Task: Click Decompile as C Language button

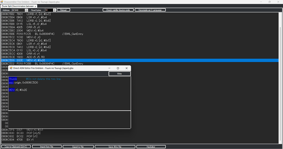Action: 150,10
